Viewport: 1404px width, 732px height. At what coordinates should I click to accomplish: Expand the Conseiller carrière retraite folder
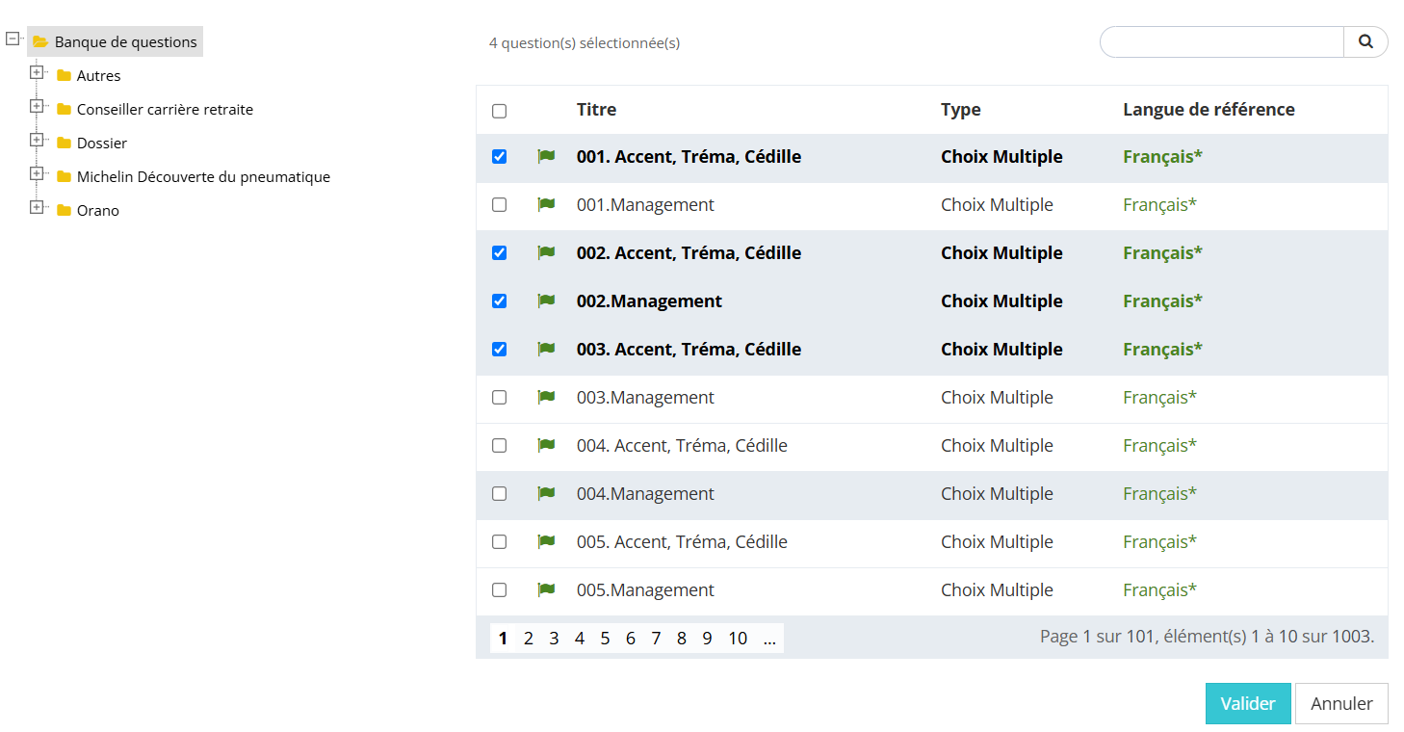(37, 106)
